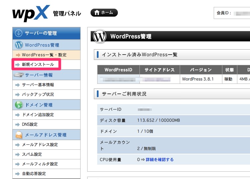The image size is (250, 179).
Task: Click the 状態 column header
Action: pos(230,70)
